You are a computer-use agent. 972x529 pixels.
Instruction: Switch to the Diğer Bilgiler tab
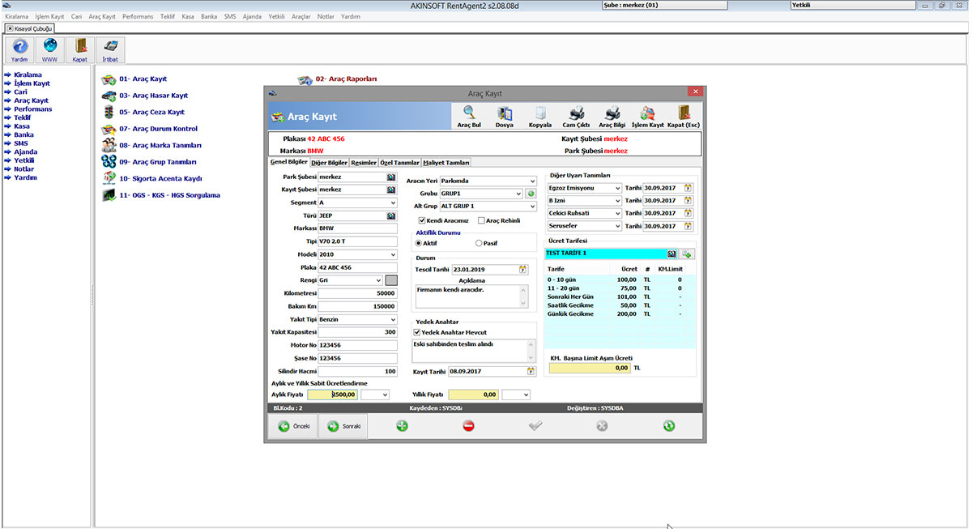click(x=329, y=163)
